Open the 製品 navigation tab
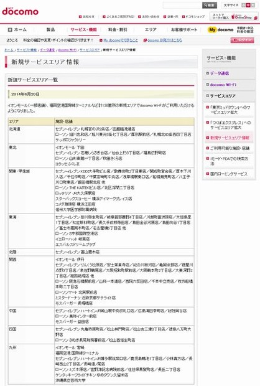Image resolution: width=260 pixels, height=386 pixels. (x=50, y=30)
